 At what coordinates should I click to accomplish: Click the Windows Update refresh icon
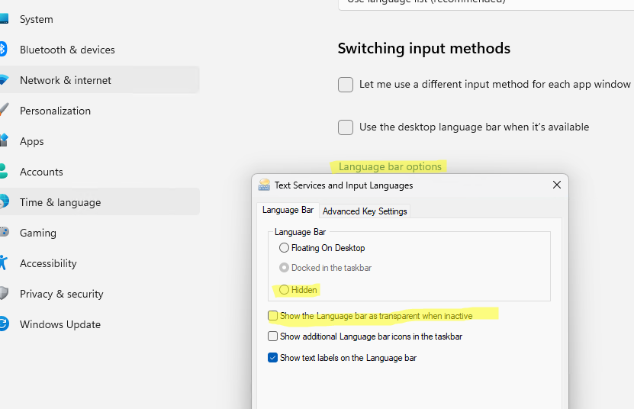tap(4, 324)
